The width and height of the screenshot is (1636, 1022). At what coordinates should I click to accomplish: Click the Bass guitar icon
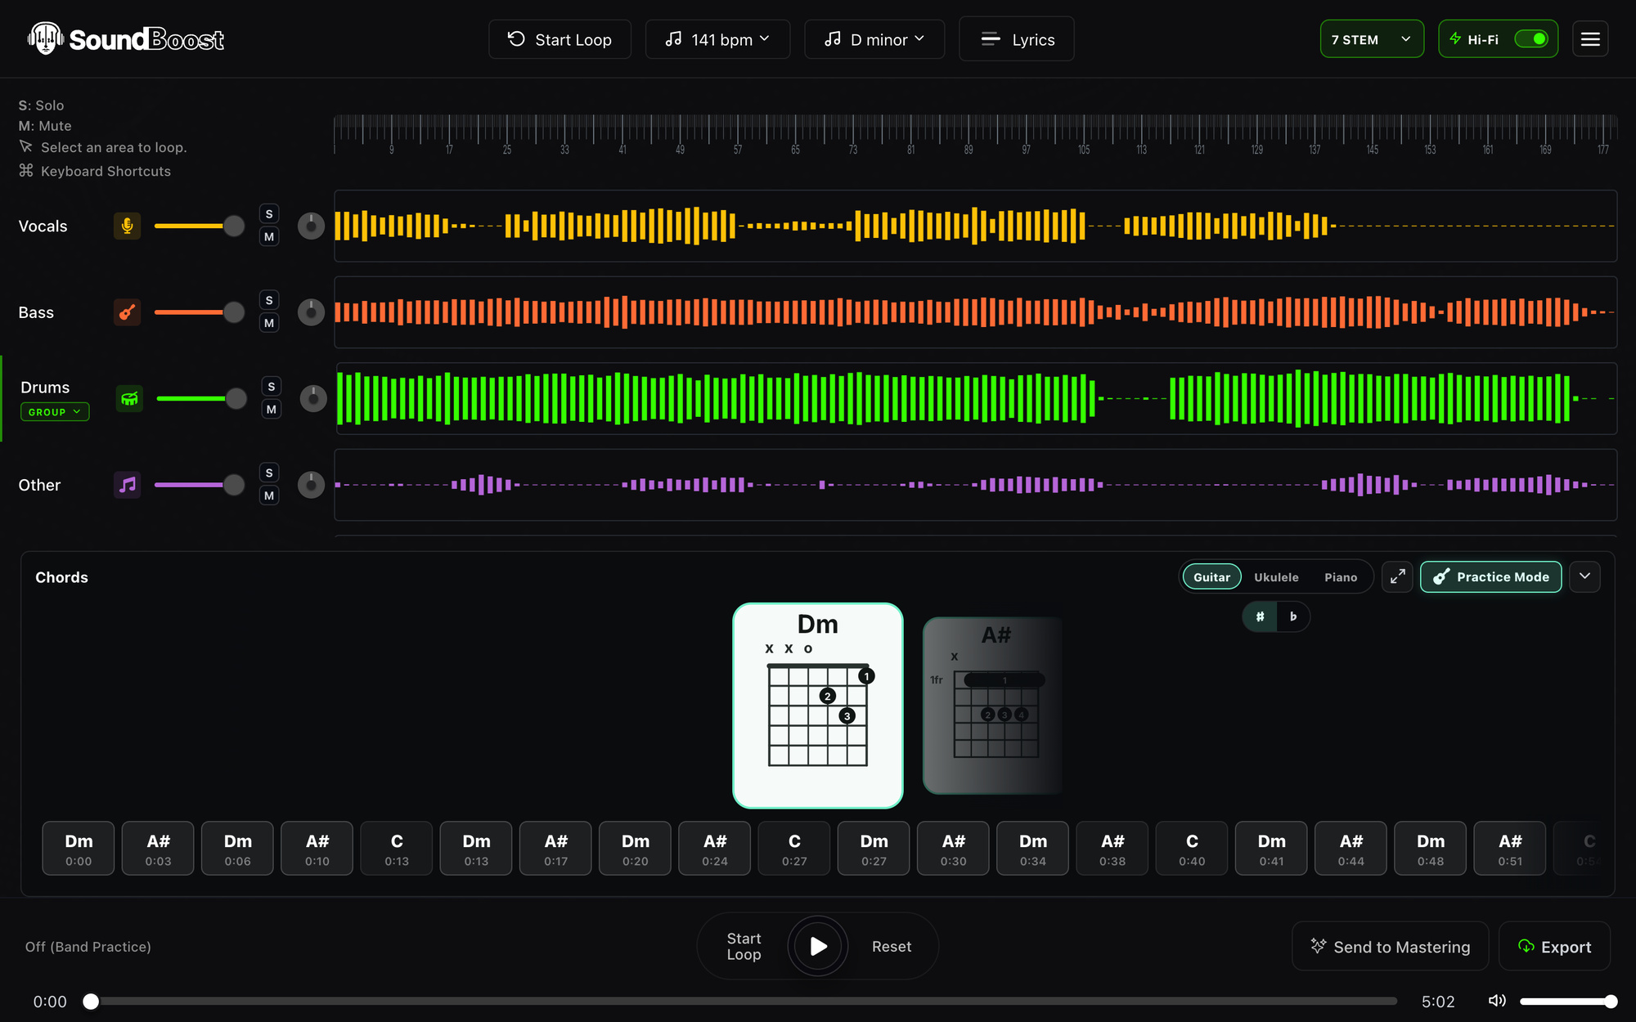click(127, 312)
